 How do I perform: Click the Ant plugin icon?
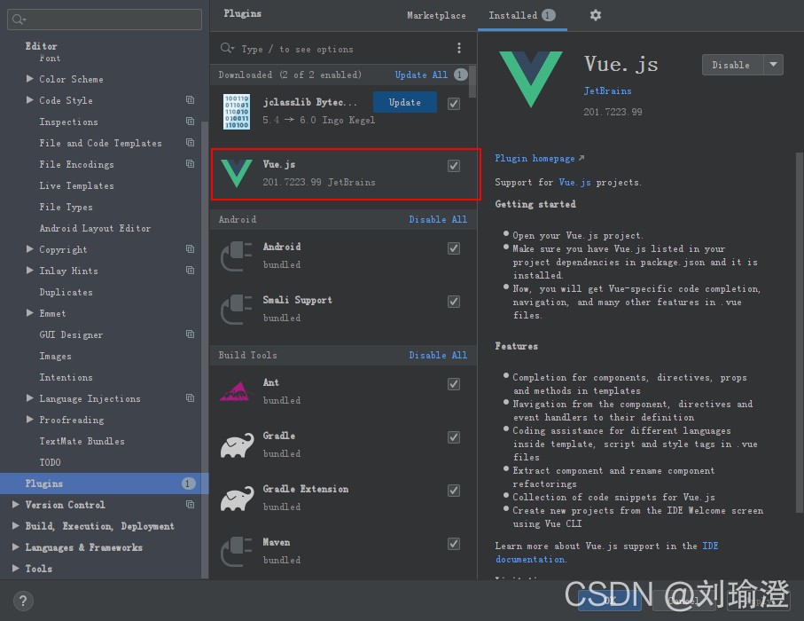click(x=237, y=391)
